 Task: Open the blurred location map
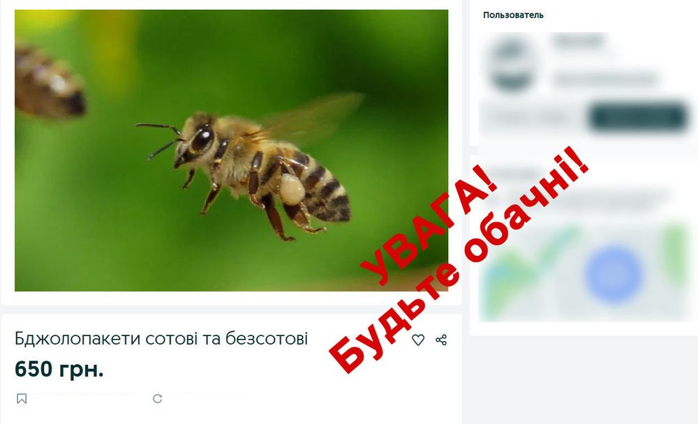[x=584, y=271]
